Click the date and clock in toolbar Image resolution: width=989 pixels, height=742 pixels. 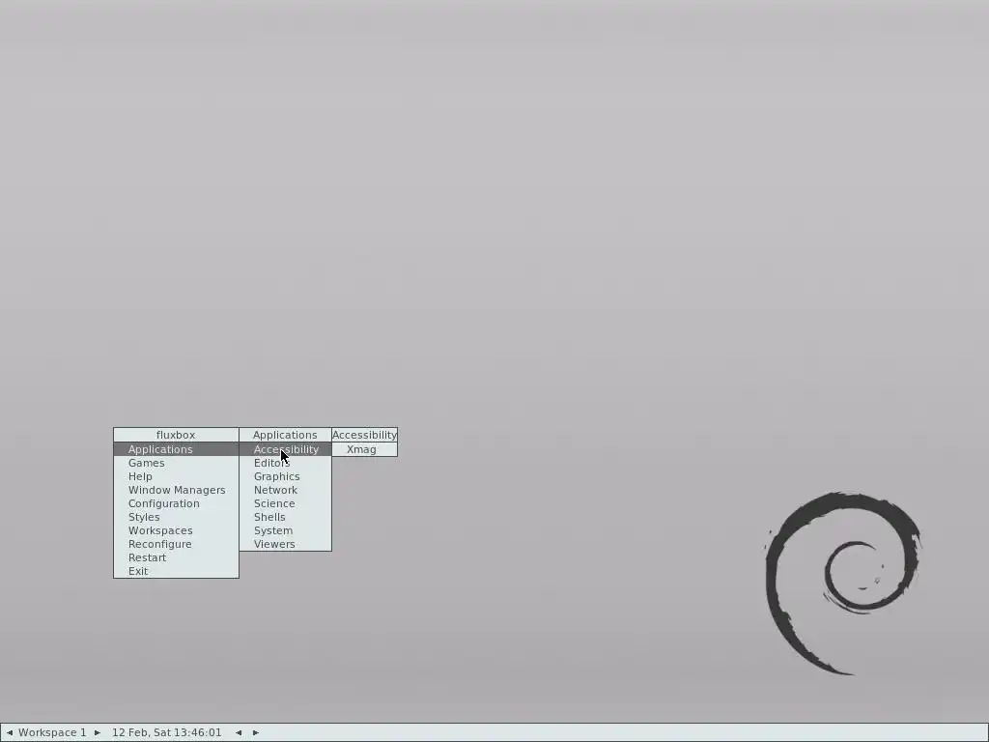pos(166,732)
